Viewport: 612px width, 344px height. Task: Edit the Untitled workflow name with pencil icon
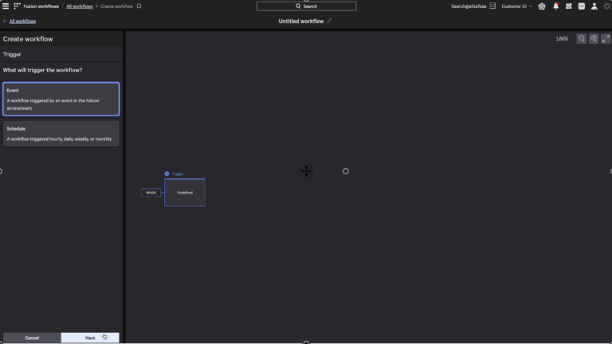(x=329, y=21)
